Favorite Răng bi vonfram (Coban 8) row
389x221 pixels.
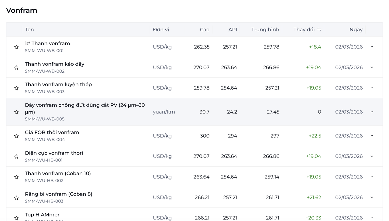tap(16, 198)
